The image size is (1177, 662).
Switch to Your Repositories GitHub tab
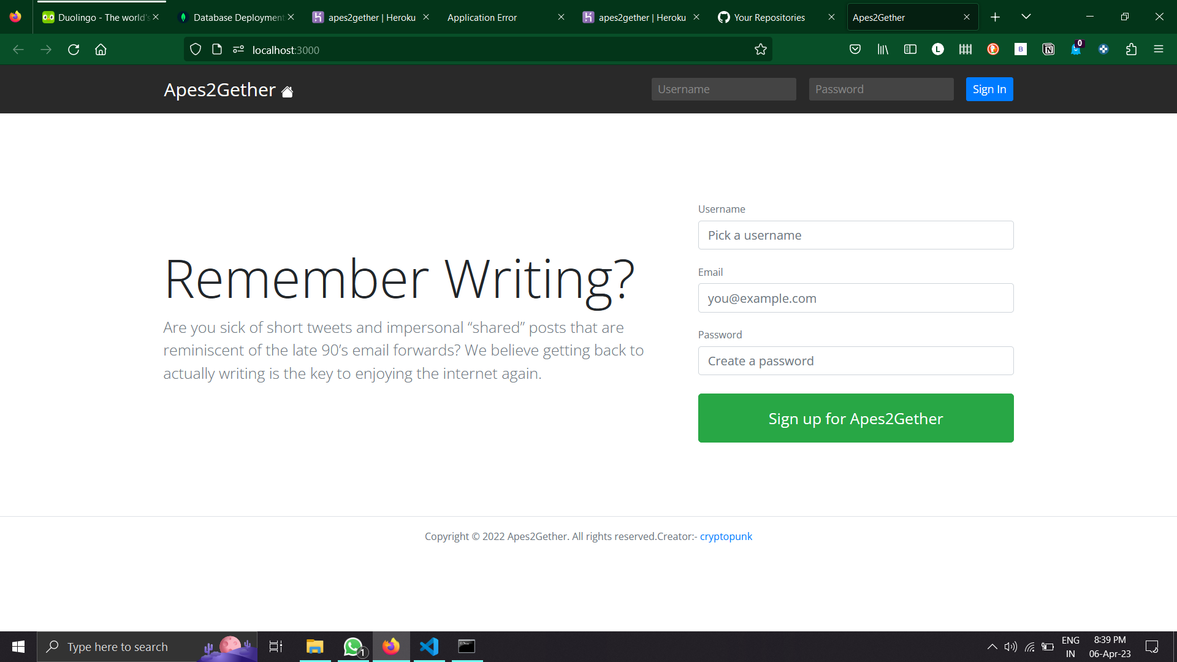769,17
